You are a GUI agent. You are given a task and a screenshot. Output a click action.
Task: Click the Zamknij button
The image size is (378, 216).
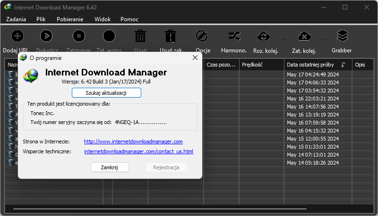[x=110, y=167]
